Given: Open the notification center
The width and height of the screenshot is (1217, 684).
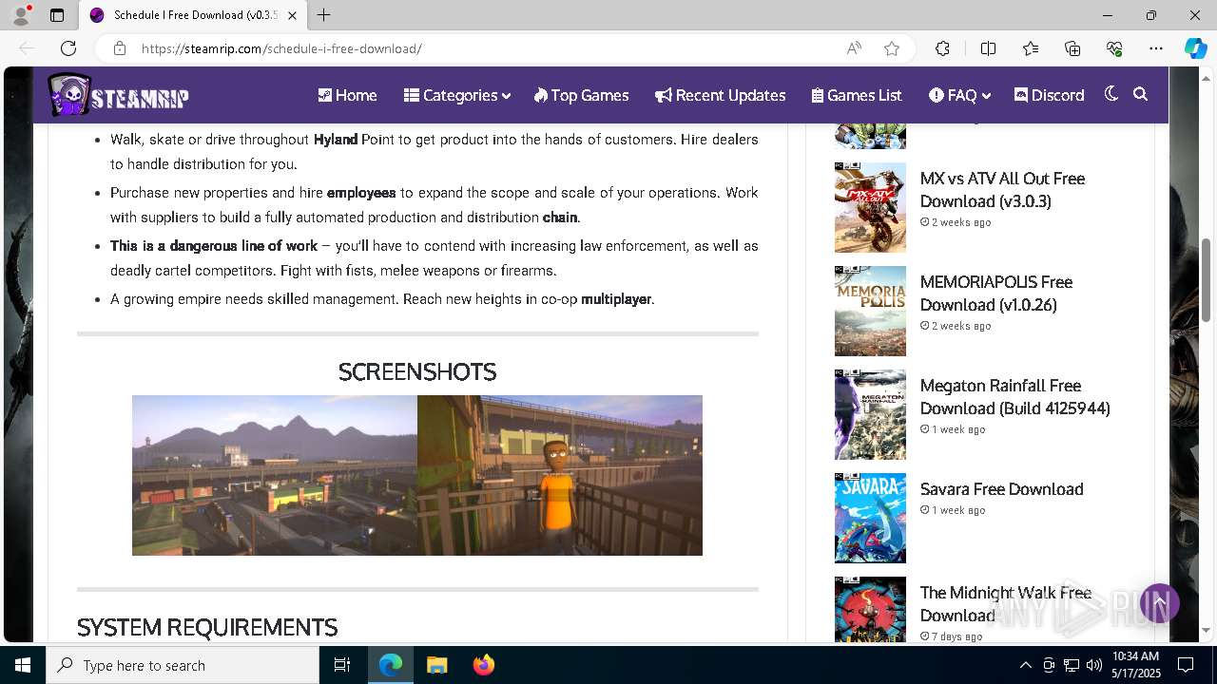Looking at the screenshot, I should pyautogui.click(x=1186, y=665).
